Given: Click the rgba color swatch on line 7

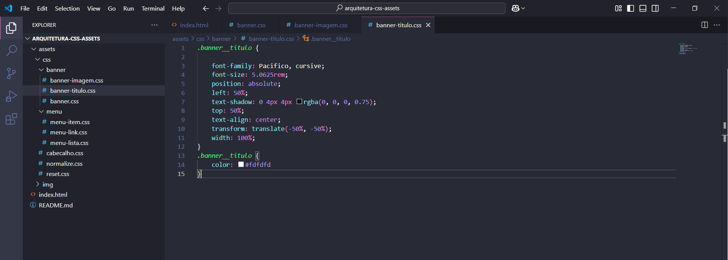Looking at the screenshot, I should 299,101.
